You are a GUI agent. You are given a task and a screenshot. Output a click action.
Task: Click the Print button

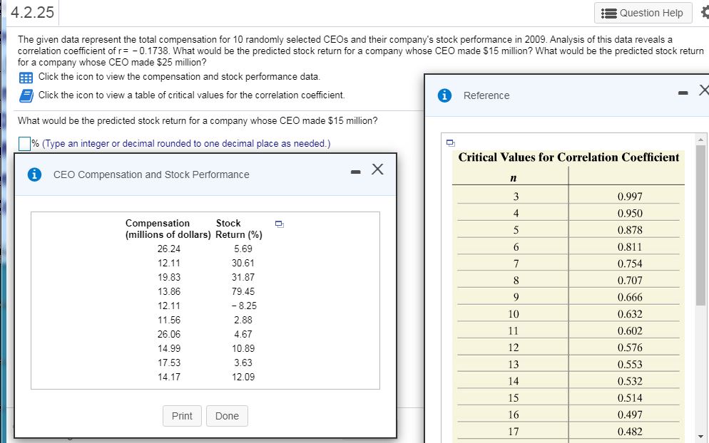(182, 416)
